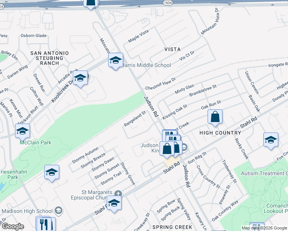288x231 pixels.
Task: Click the Mountain Vista Dr label
Action: coord(210,21)
